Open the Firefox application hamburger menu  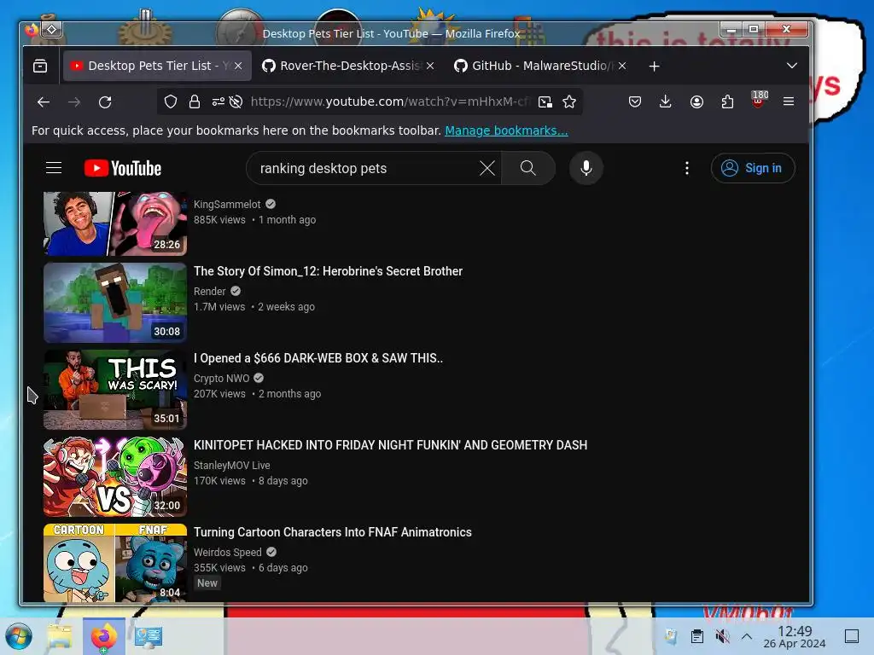(789, 101)
